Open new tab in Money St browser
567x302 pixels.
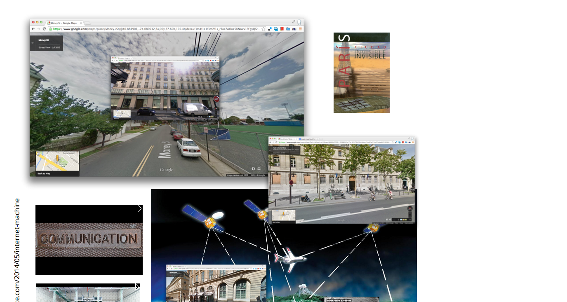tap(87, 23)
